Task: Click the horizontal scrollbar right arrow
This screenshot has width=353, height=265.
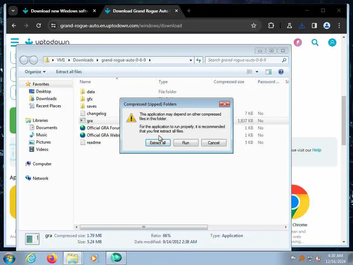Action: pos(286,227)
